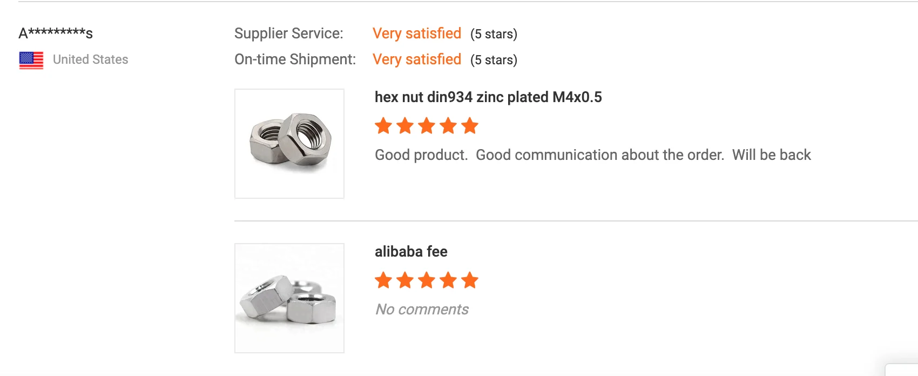This screenshot has height=376, width=918.
Task: Click the United States country label
Action: click(x=91, y=59)
